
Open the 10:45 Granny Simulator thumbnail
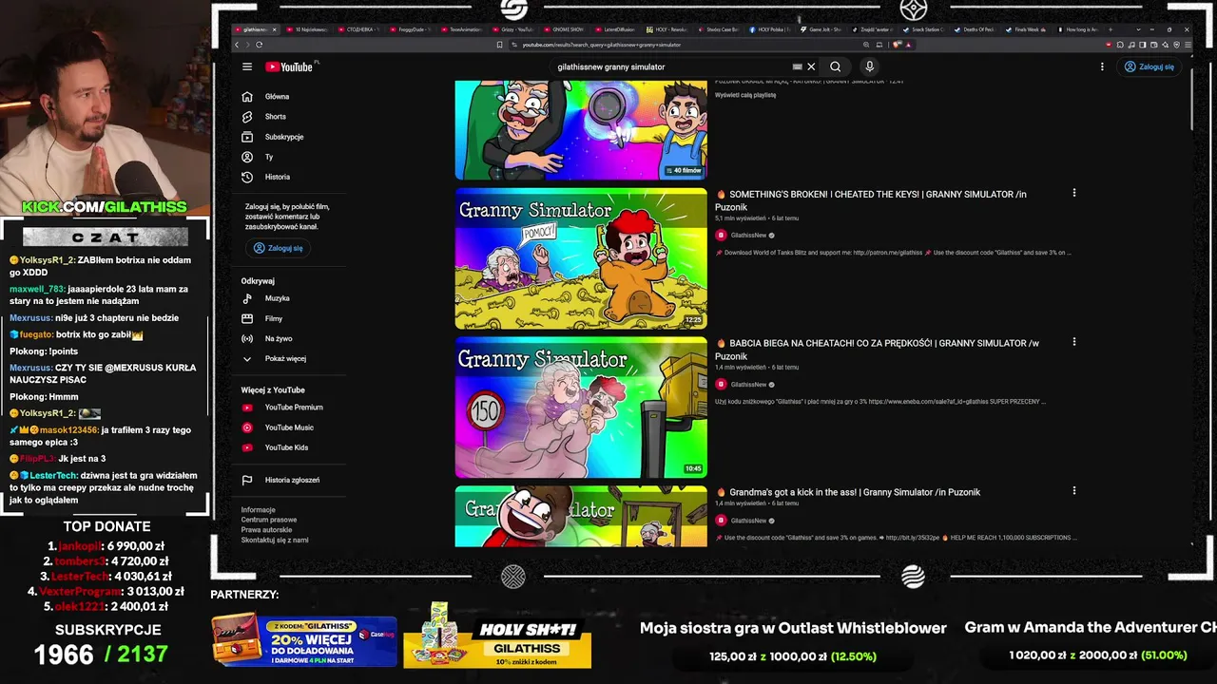coord(581,408)
